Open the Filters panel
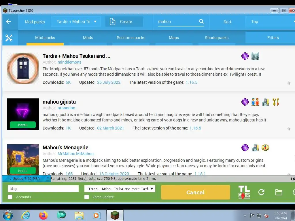295x221 pixels. tap(270, 38)
